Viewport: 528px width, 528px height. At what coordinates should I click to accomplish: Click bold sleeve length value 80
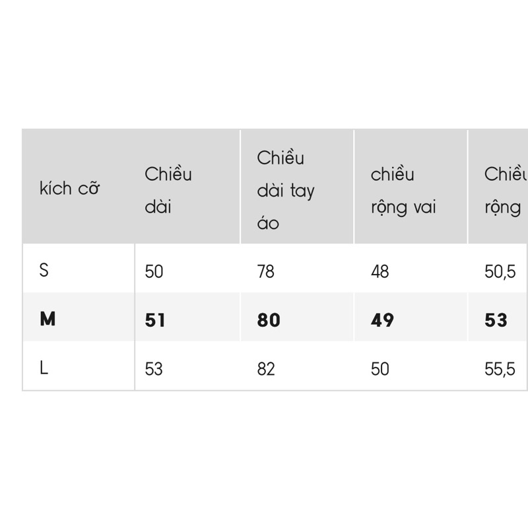pos(269,320)
